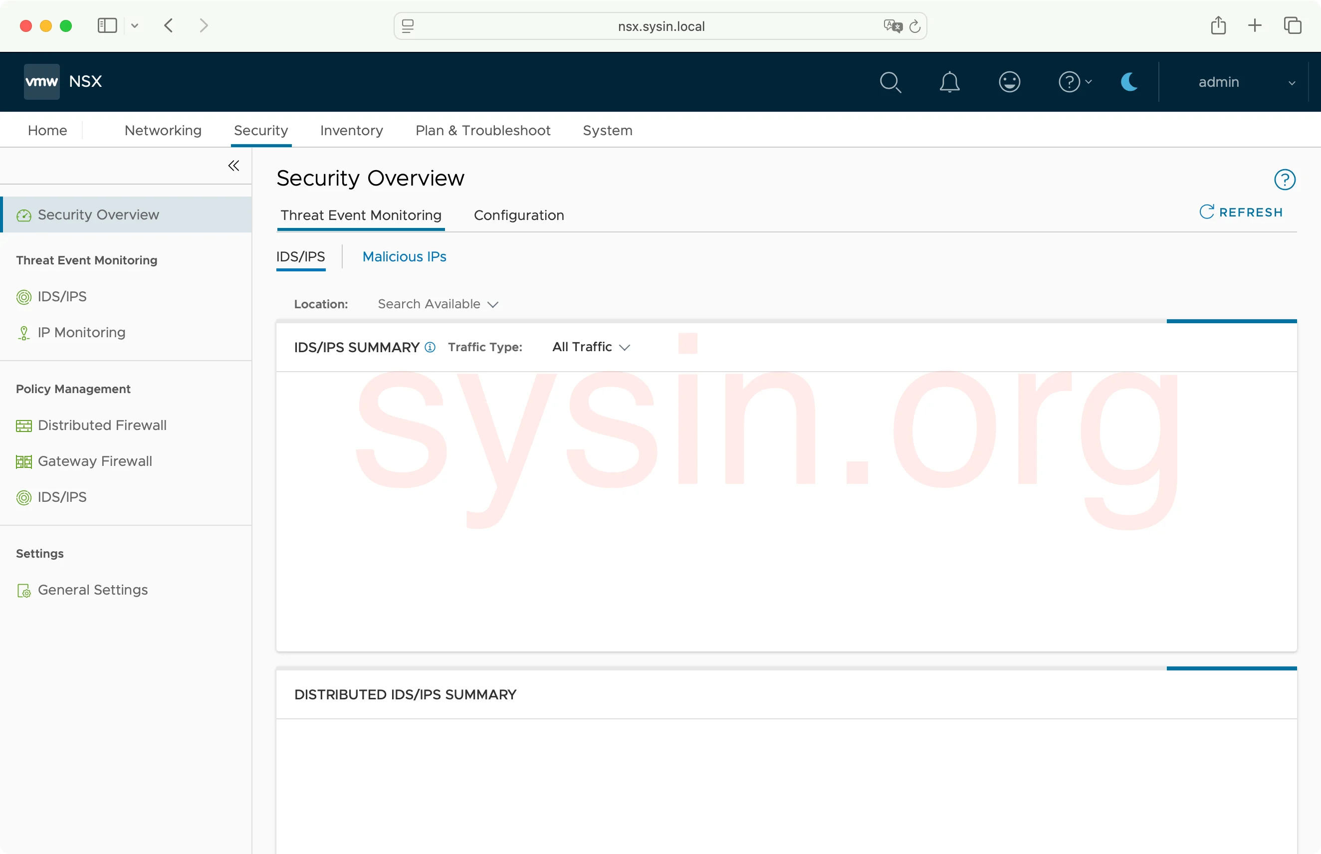Switch to the Configuration tab
Image resolution: width=1321 pixels, height=854 pixels.
click(x=518, y=215)
